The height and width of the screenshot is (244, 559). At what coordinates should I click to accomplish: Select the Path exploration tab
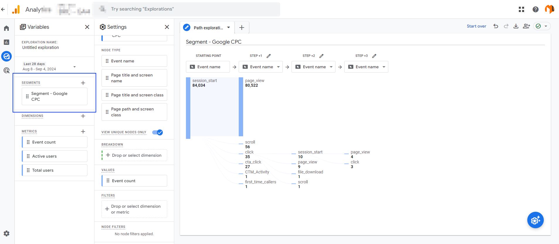coord(207,28)
